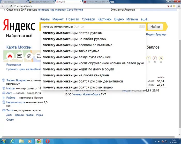The image size is (181, 144).
Task: Click the Yandex logo
Action: click(x=19, y=25)
